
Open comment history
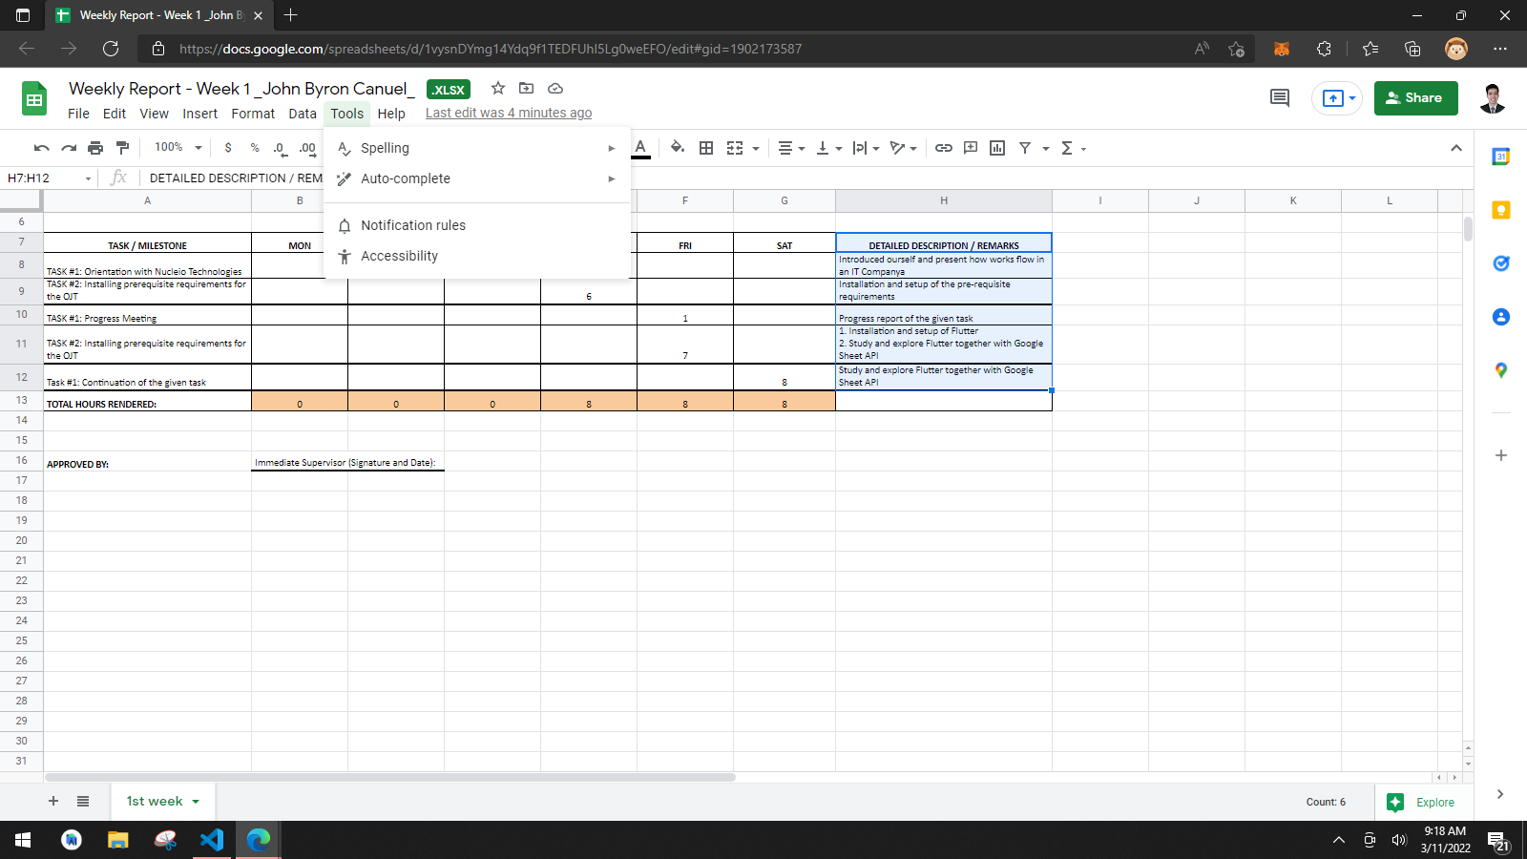pyautogui.click(x=1280, y=97)
